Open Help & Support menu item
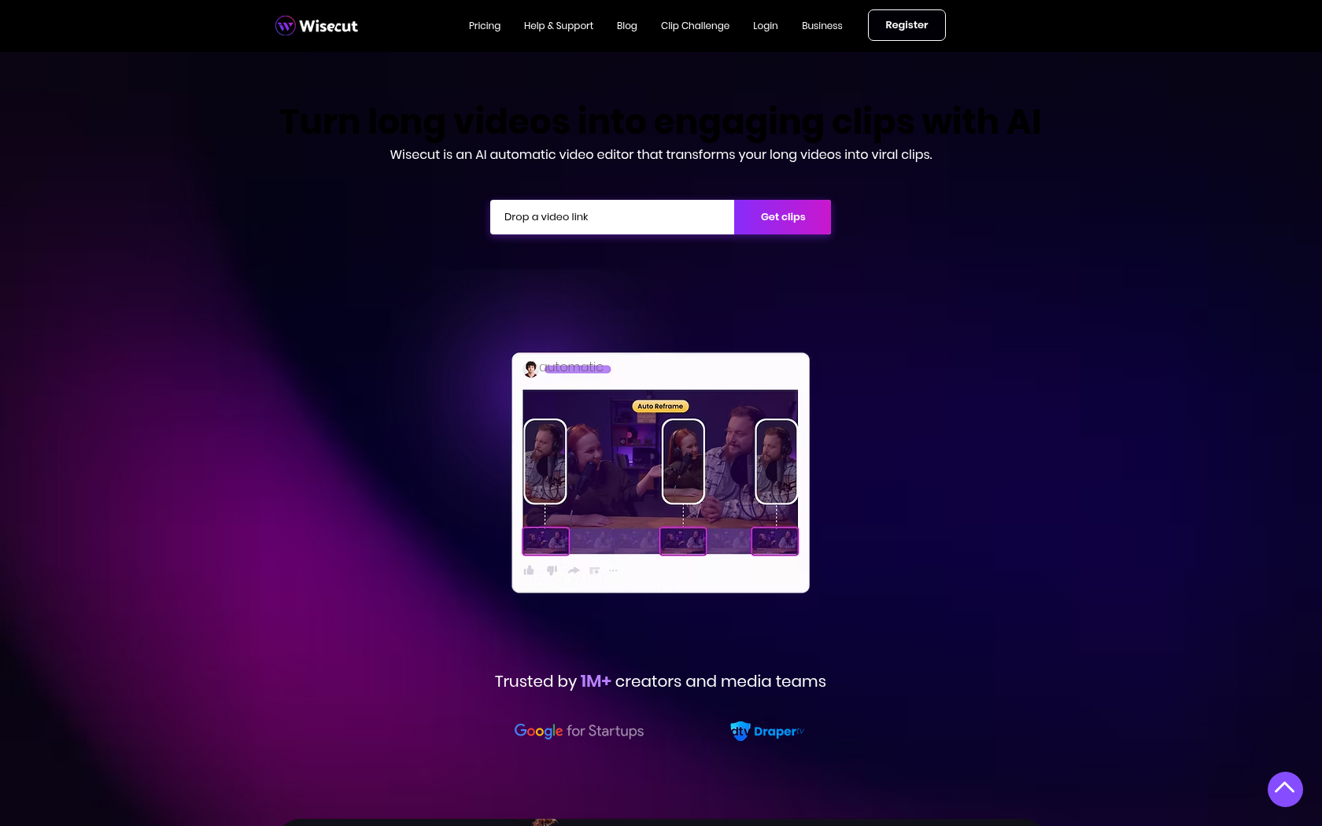Viewport: 1322px width, 826px height. pyautogui.click(x=559, y=26)
